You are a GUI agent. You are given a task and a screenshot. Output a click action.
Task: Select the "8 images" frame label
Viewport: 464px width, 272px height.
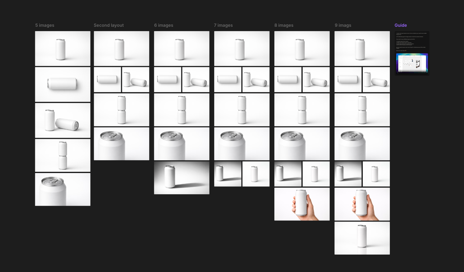point(284,25)
